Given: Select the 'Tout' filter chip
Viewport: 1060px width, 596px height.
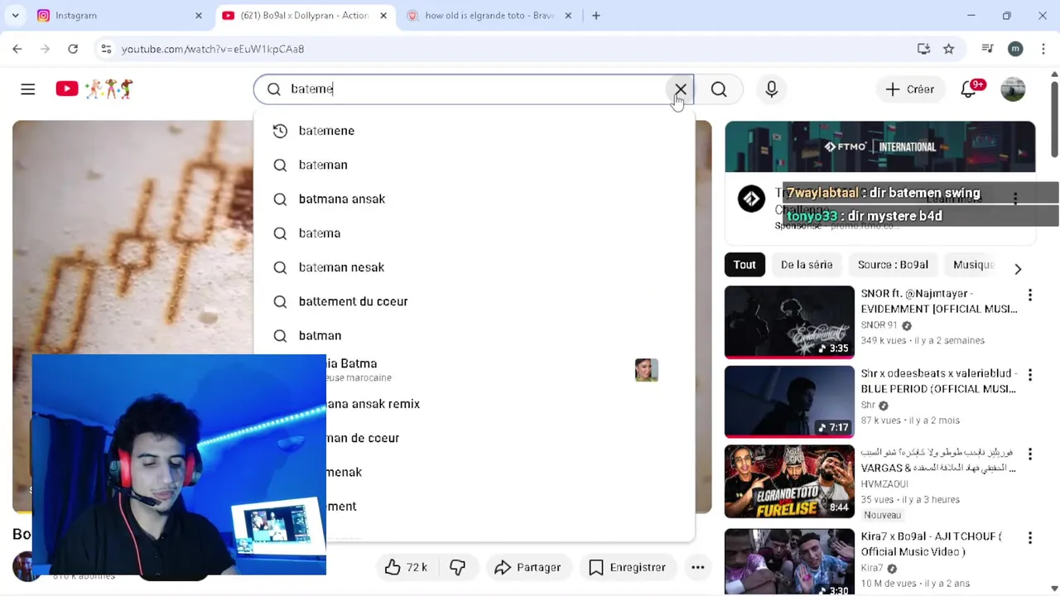Looking at the screenshot, I should [x=744, y=265].
